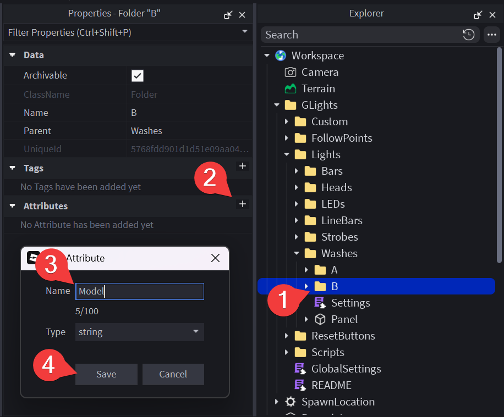Click the add Attributes plus icon
Image resolution: width=504 pixels, height=417 pixels.
[x=243, y=204]
